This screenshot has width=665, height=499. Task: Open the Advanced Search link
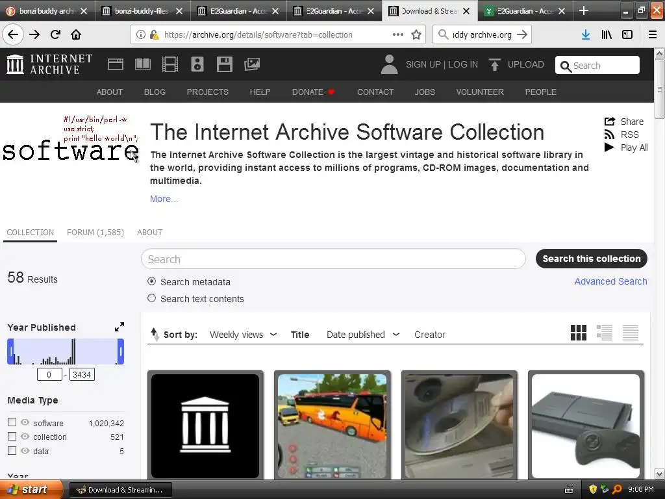610,281
